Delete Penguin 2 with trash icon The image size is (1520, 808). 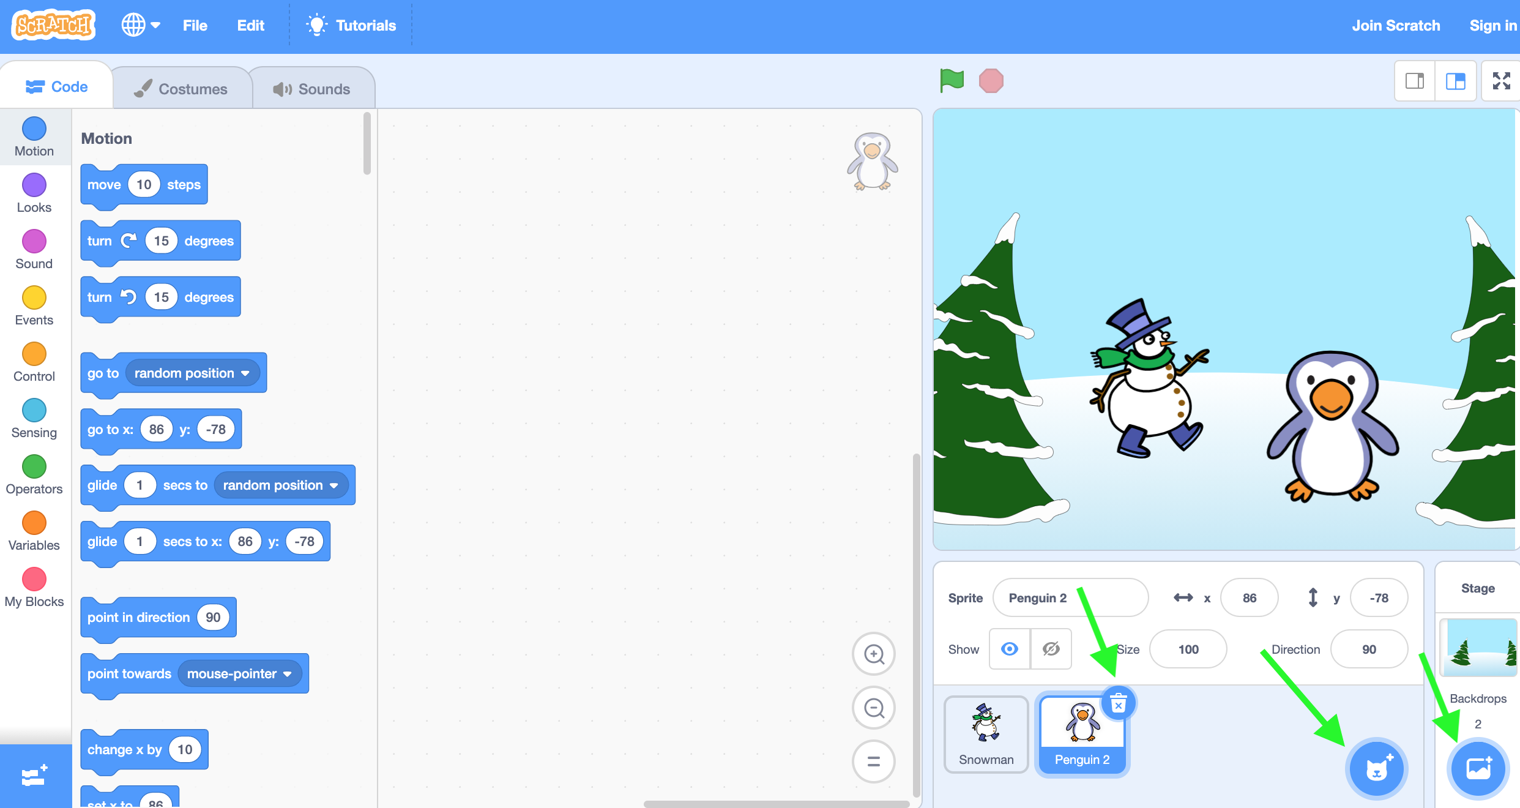coord(1119,704)
